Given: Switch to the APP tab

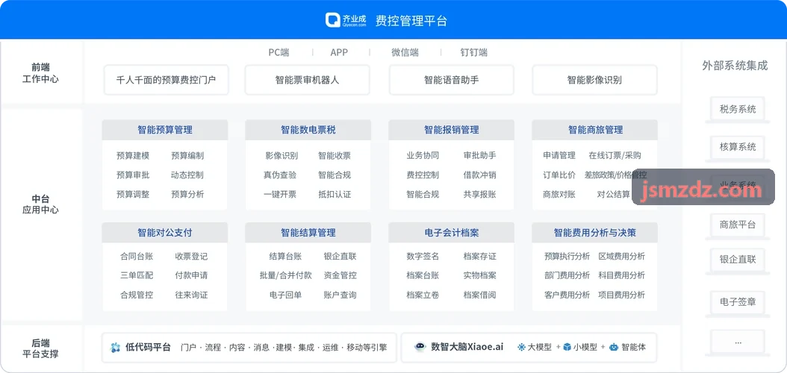Looking at the screenshot, I should 339,52.
